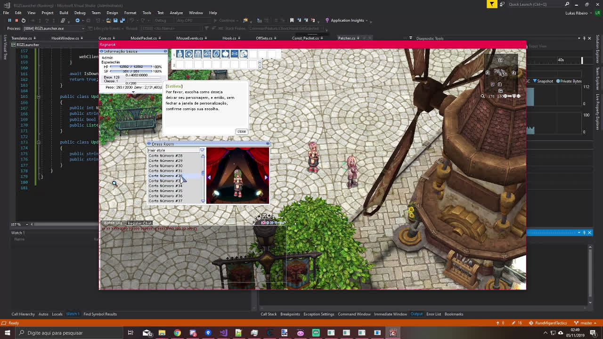Open the Visual Studio feedback notification flag

point(492,4)
